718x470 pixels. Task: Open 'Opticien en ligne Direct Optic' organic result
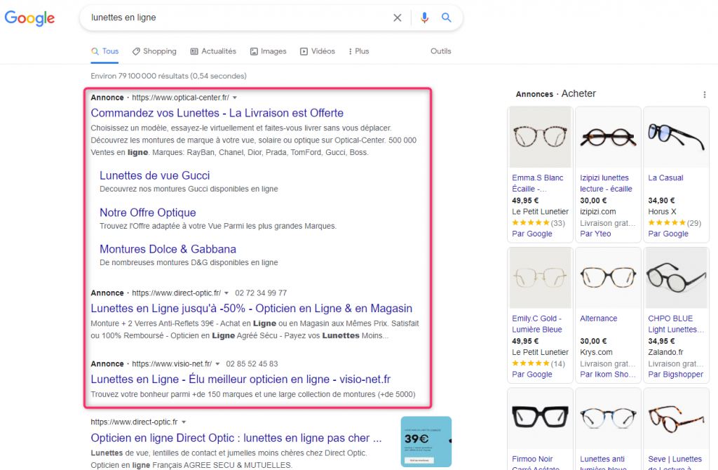236,438
